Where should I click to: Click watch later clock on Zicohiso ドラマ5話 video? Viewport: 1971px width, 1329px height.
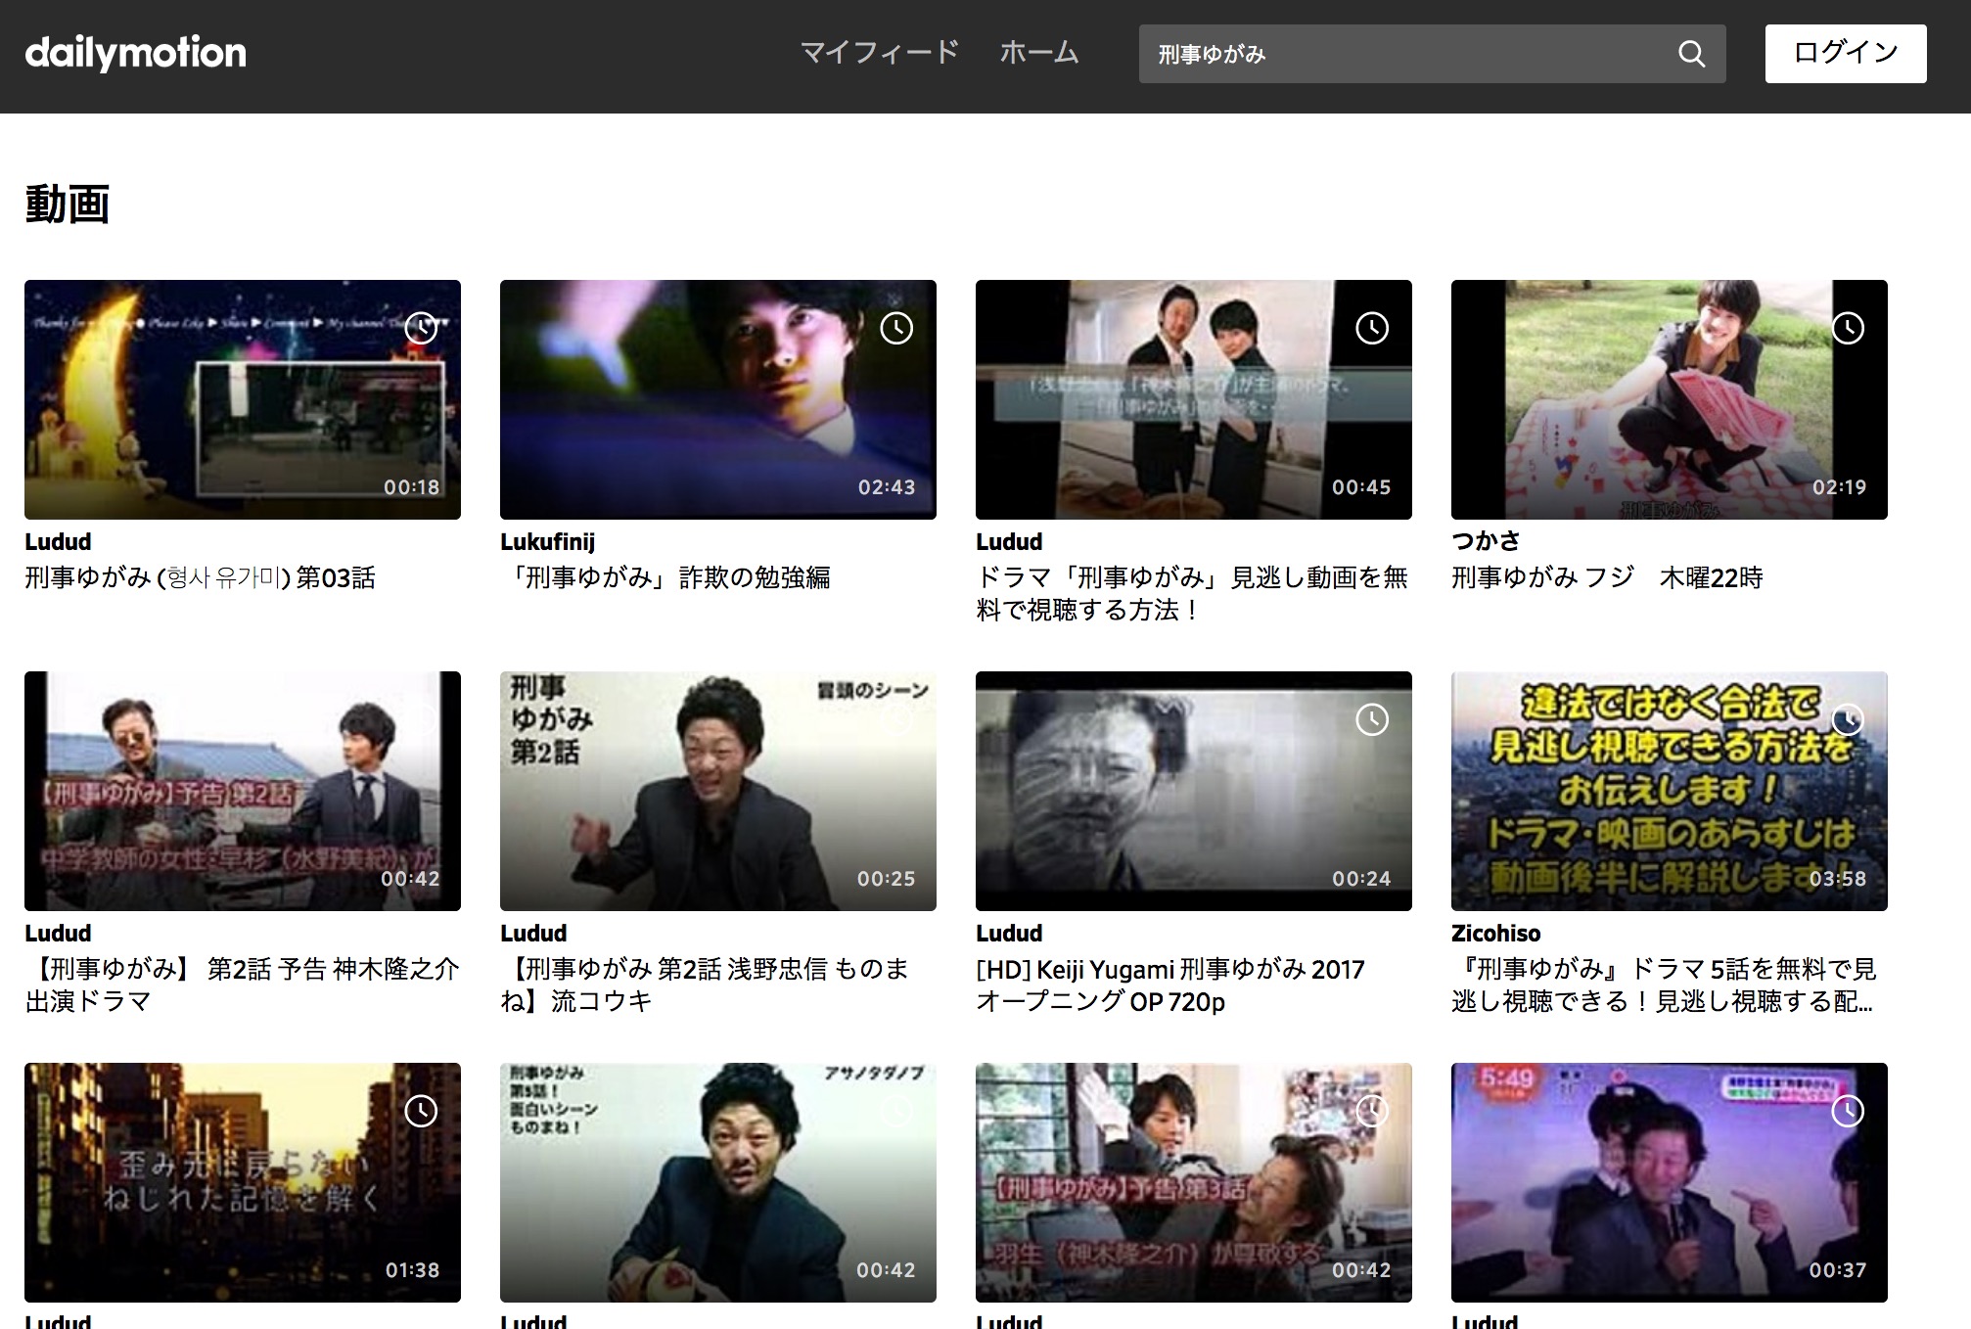point(1848,719)
